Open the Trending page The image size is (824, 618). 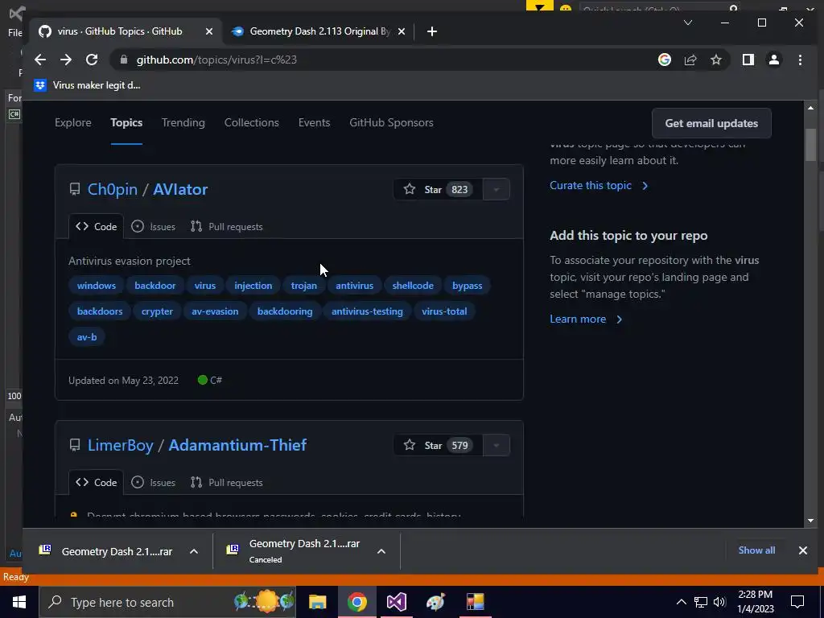click(183, 122)
